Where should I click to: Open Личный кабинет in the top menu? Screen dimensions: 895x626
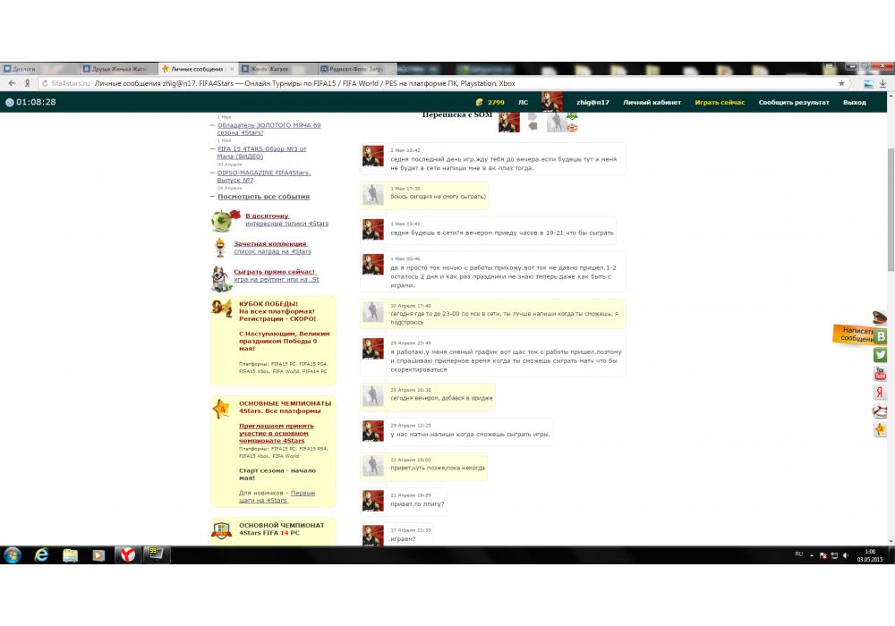click(x=652, y=102)
